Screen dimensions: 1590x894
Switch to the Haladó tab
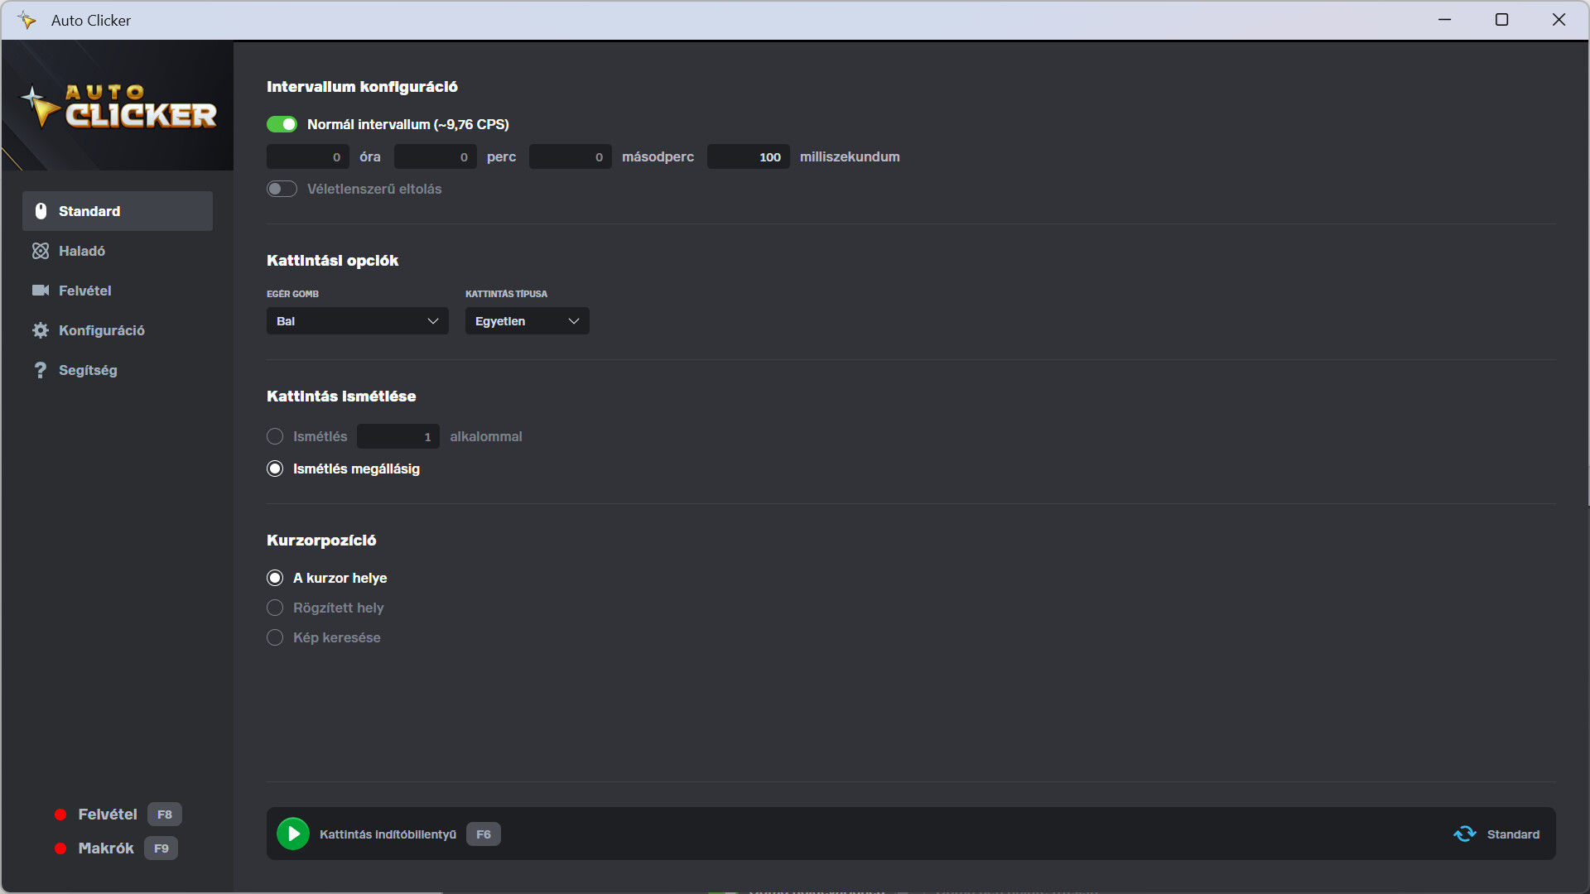(x=118, y=251)
